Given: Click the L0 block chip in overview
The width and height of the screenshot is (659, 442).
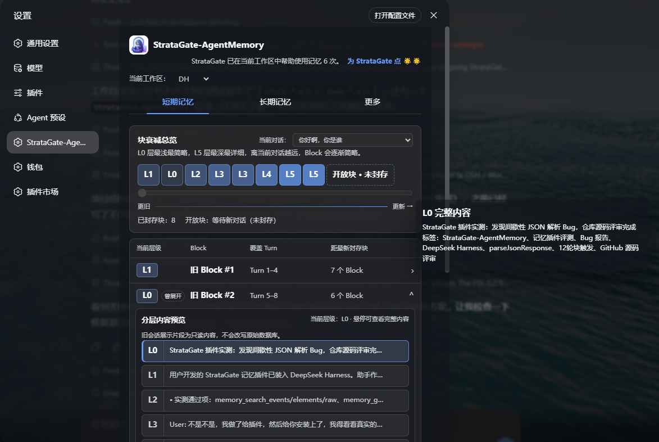Looking at the screenshot, I should [x=172, y=174].
